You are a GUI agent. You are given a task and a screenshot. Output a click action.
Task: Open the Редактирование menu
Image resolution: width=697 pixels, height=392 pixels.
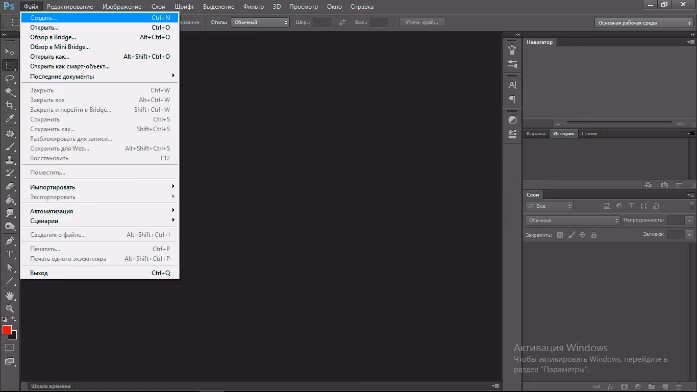[70, 7]
